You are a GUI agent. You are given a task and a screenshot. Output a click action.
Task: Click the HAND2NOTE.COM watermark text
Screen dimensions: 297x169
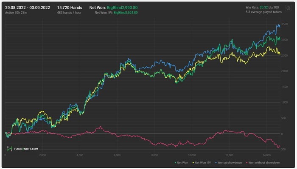[26, 149]
